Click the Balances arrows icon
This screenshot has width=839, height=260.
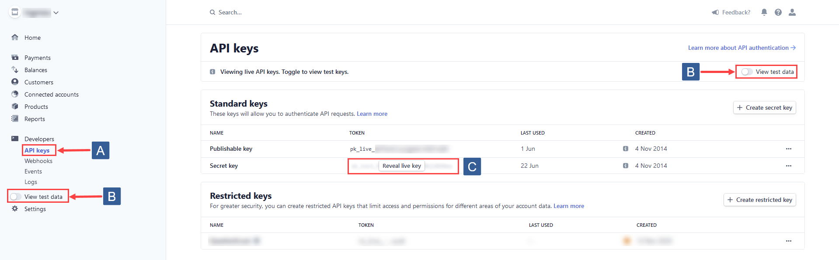pos(15,69)
